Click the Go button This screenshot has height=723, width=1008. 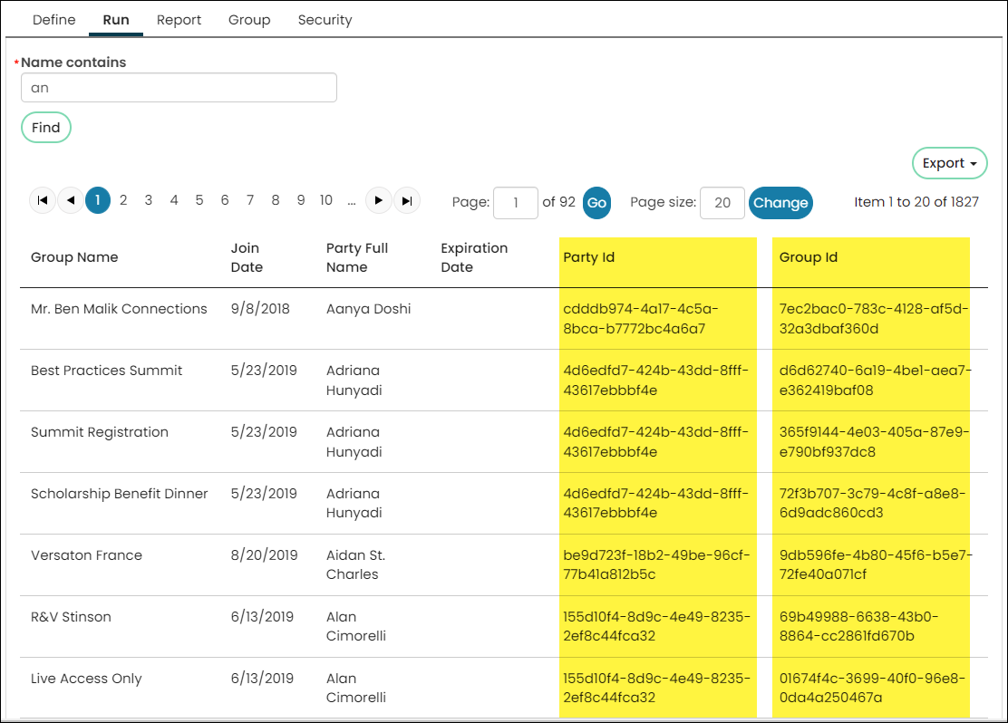click(596, 202)
